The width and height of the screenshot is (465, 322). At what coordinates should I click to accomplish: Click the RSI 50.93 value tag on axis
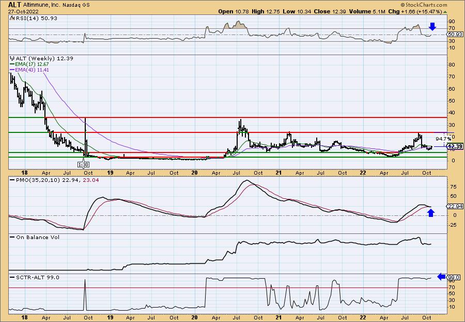pos(455,35)
